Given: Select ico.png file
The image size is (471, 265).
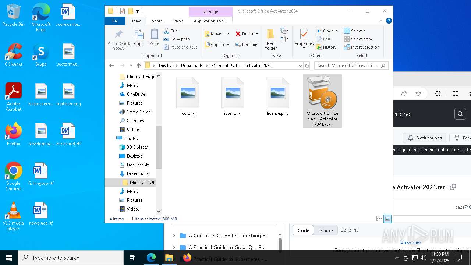Looking at the screenshot, I should pyautogui.click(x=188, y=97).
